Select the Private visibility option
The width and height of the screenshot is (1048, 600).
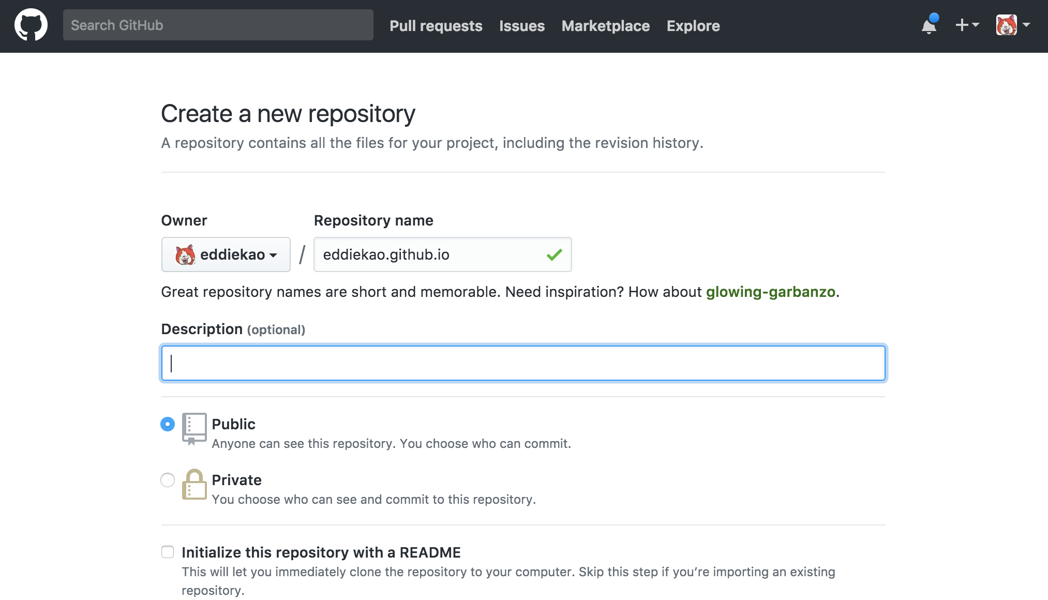167,480
